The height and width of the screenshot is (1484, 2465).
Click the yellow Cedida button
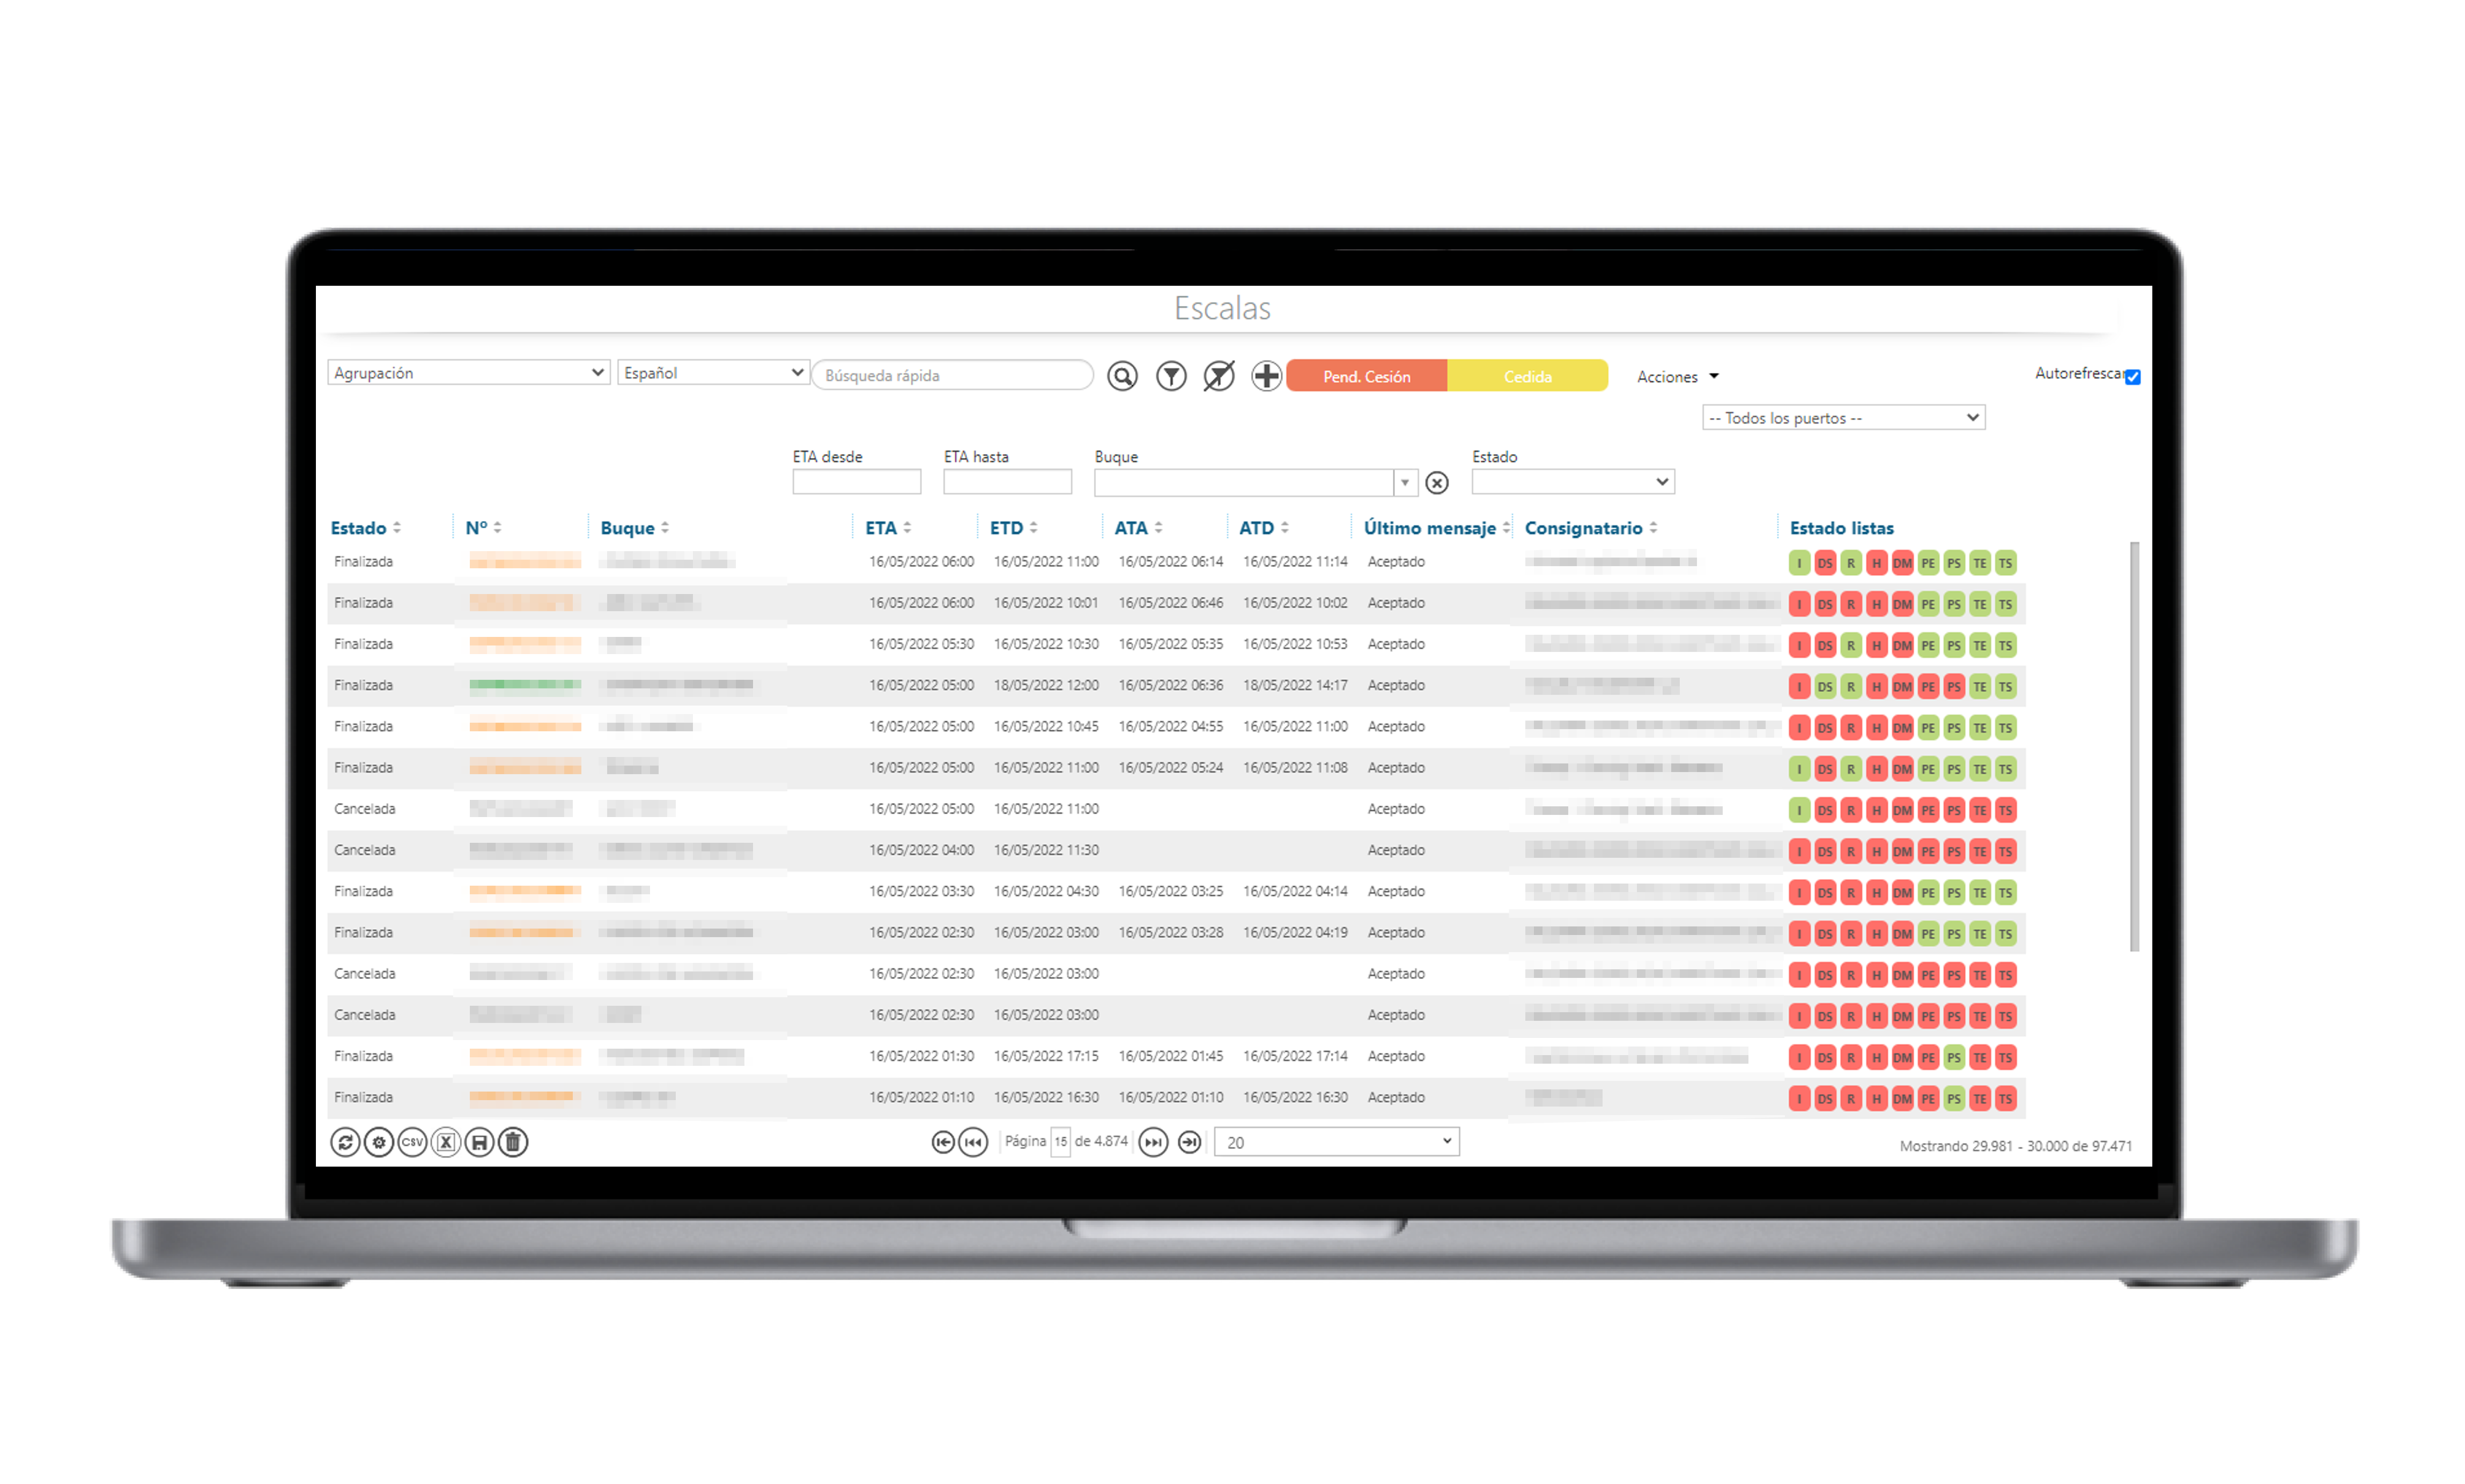[1527, 376]
